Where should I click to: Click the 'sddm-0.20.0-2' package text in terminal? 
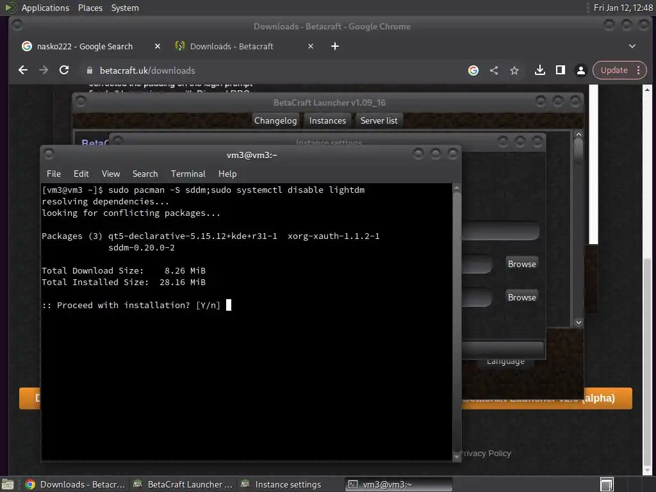pyautogui.click(x=142, y=247)
